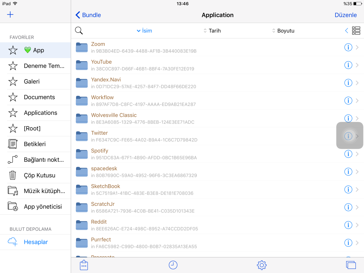Open the Yandex.Navi folder row
The width and height of the screenshot is (364, 273).
coord(217,83)
